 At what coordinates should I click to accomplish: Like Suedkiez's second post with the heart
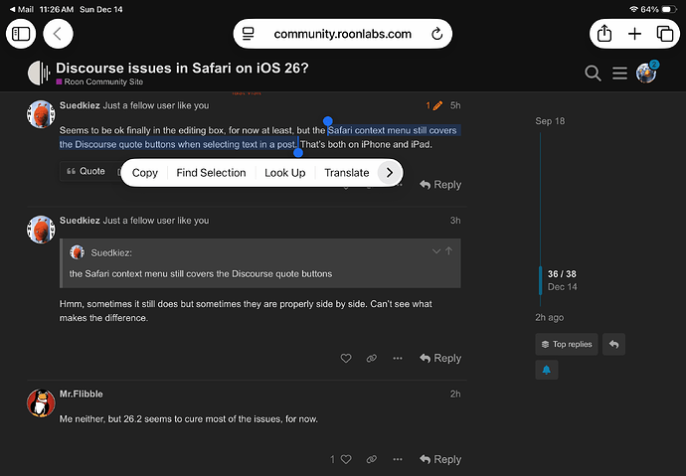[346, 358]
